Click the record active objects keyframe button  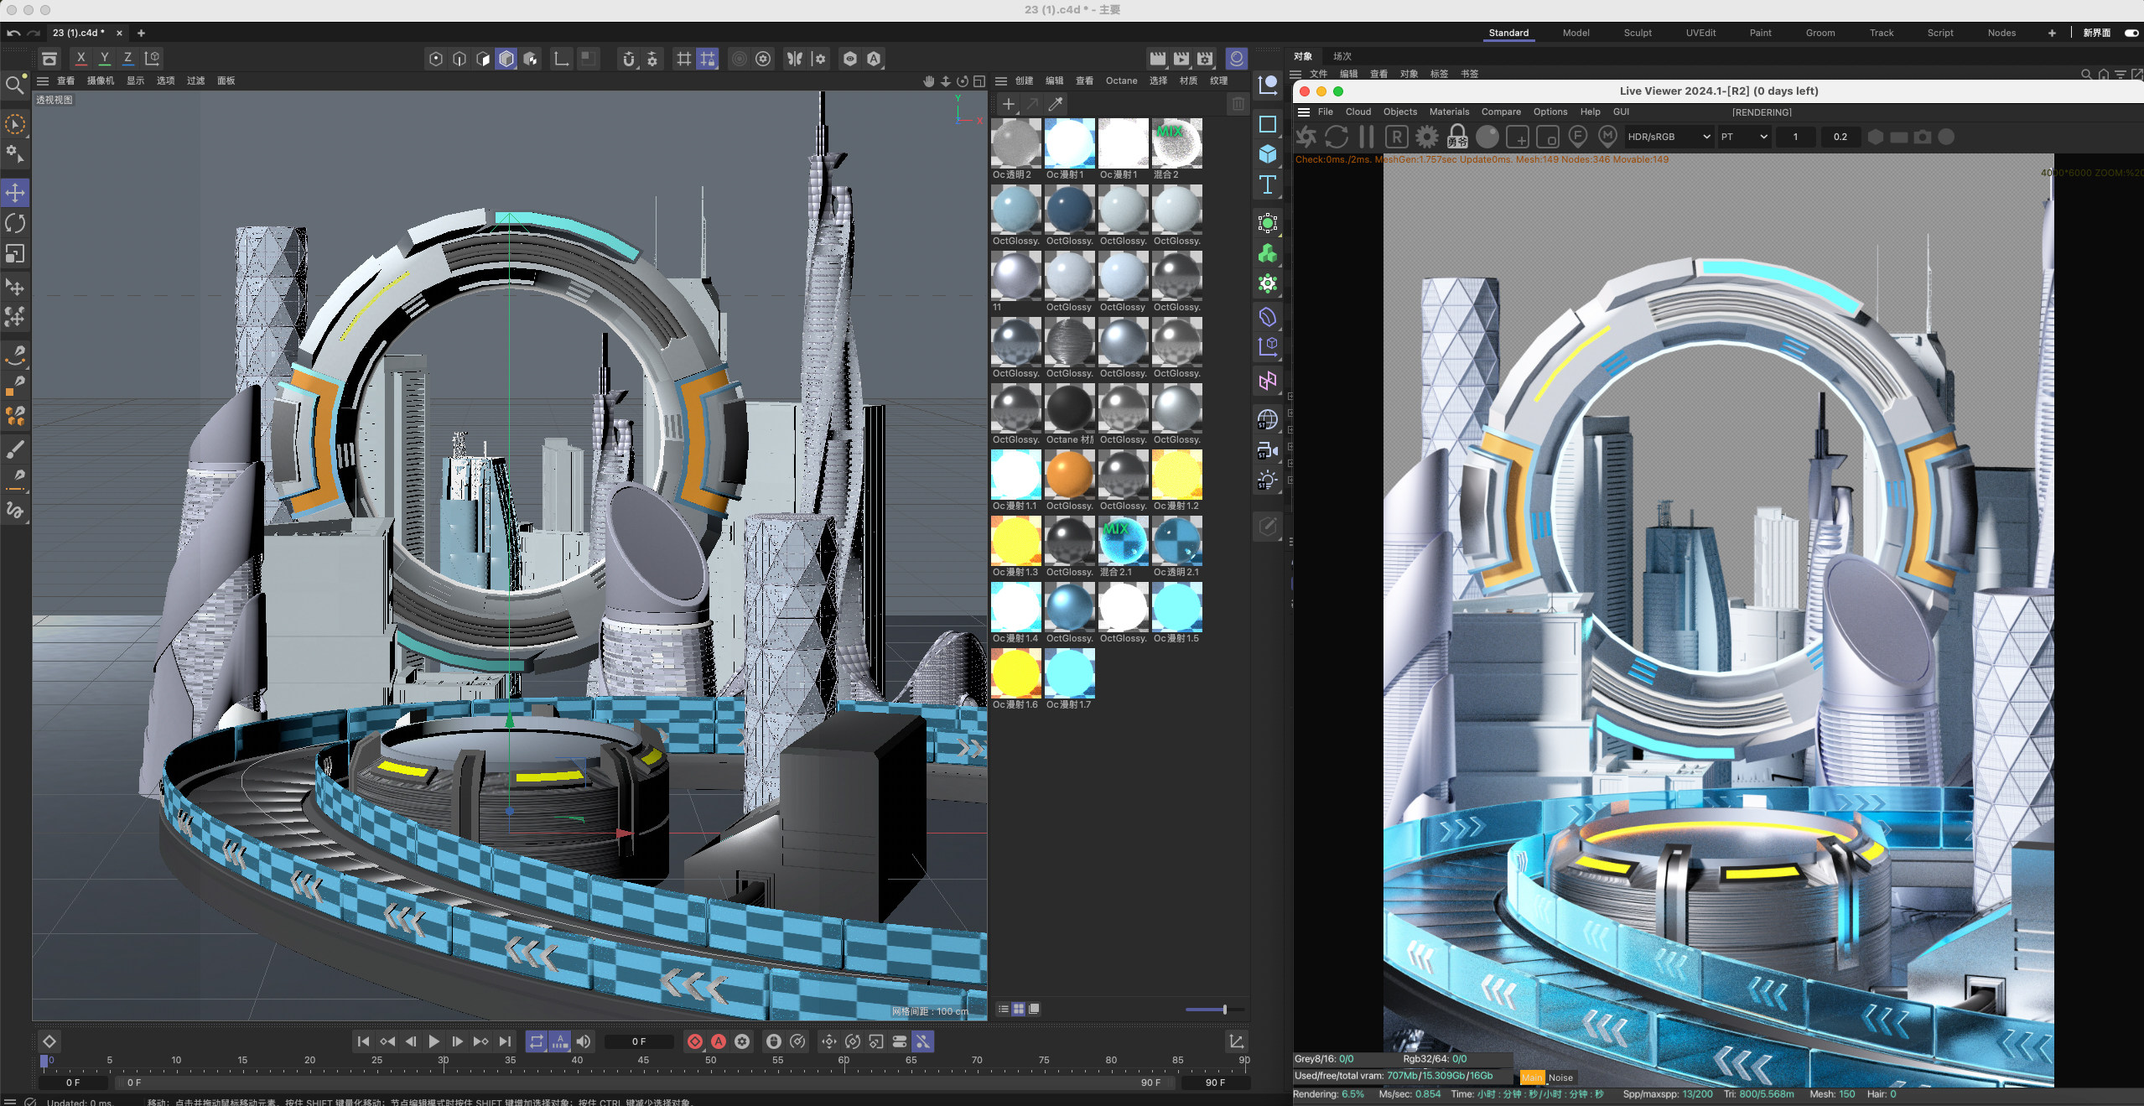(694, 1041)
